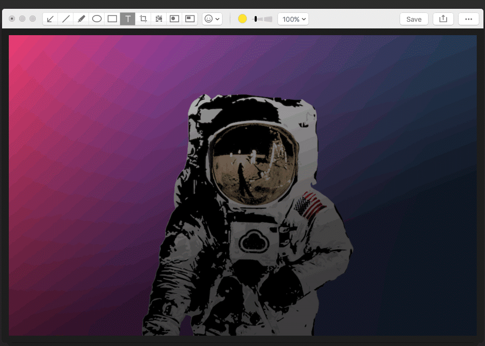Pick the Highlighter marker tool
This screenshot has width=485, height=346.
pyautogui.click(x=81, y=19)
